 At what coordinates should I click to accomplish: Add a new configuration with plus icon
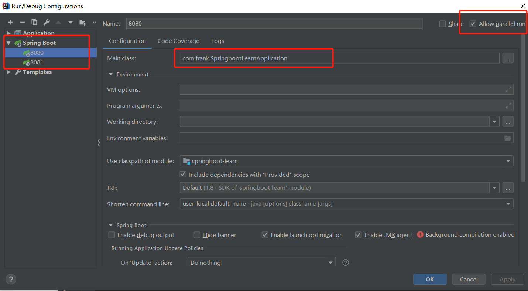10,22
